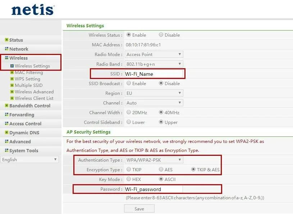The width and height of the screenshot is (293, 214).
Task: Open the English language dropdown
Action: pyautogui.click(x=29, y=159)
